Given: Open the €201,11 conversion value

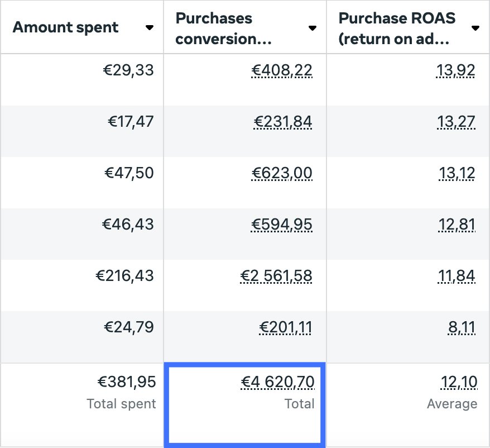Looking at the screenshot, I should coord(286,327).
